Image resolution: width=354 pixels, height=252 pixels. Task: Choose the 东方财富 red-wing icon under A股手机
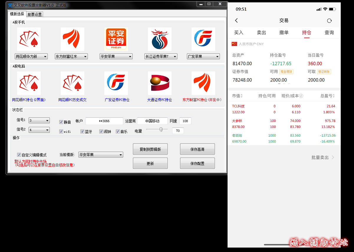73,39
